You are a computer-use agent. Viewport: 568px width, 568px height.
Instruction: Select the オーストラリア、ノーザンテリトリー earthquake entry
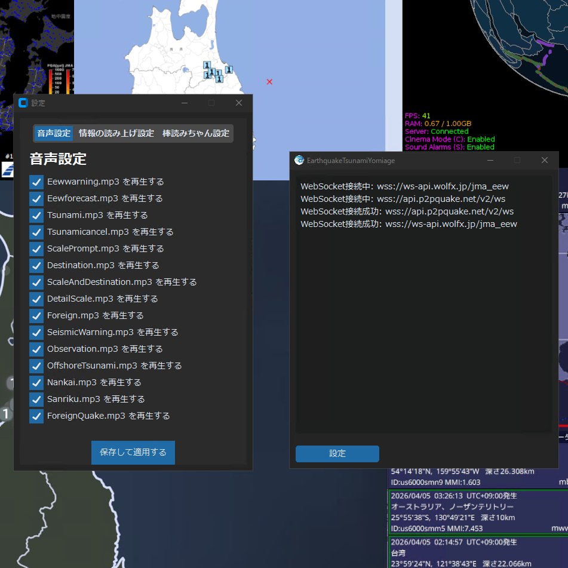[x=478, y=512]
